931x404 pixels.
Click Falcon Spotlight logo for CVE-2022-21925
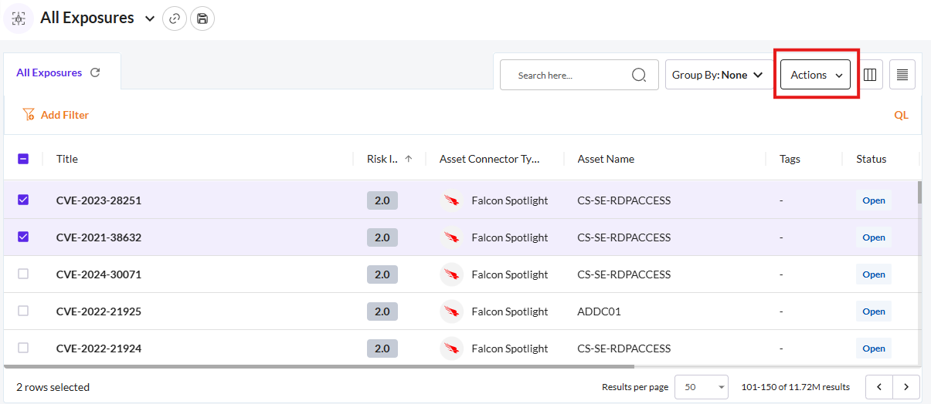coord(451,311)
